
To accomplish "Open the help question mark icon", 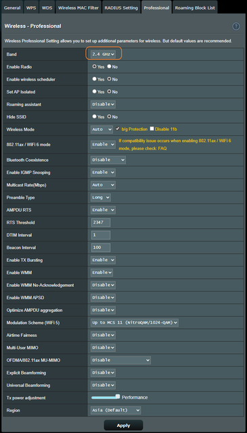I will point(235,26).
